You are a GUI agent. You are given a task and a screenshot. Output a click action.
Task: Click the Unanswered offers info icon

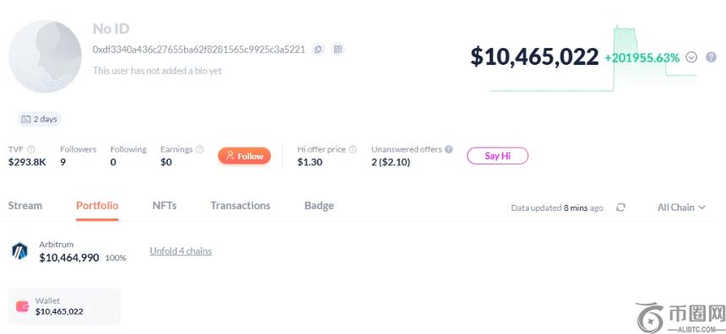coord(448,149)
